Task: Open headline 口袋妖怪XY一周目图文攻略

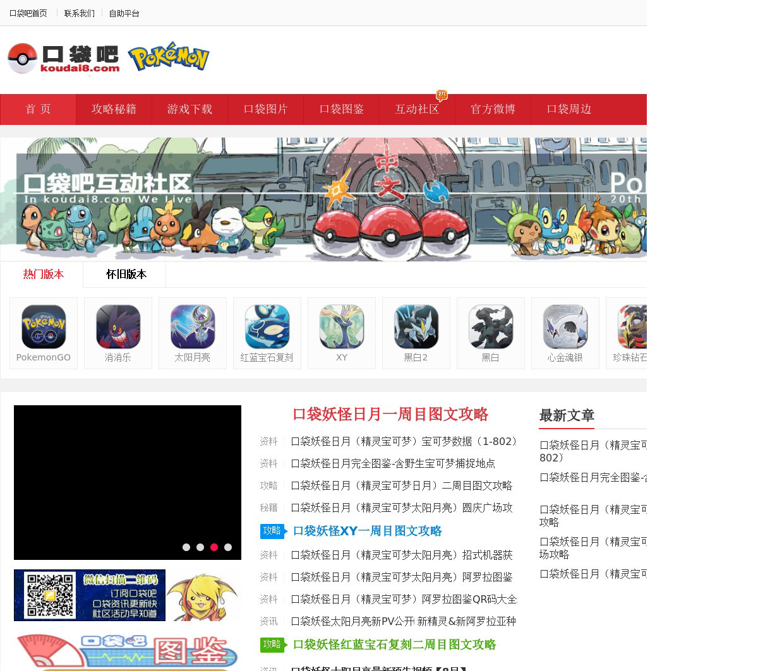Action: [367, 531]
